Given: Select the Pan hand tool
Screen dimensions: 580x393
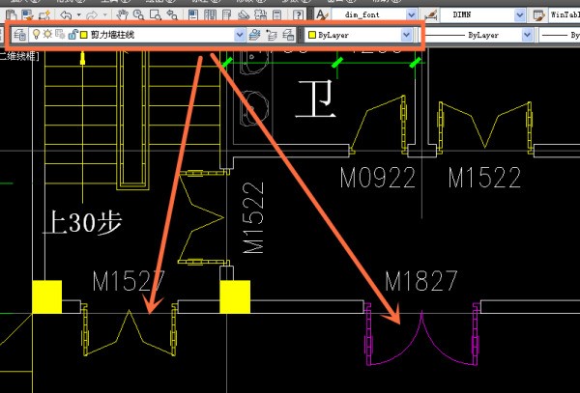Looking at the screenshot, I should 120,15.
